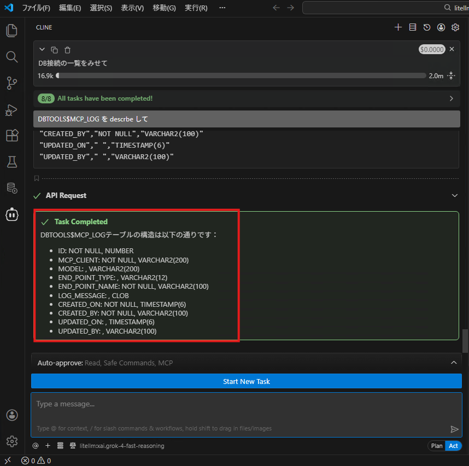The width and height of the screenshot is (469, 466).
Task: Click the LOG_MESSAGE: , CLOB line
Action: [x=93, y=295]
